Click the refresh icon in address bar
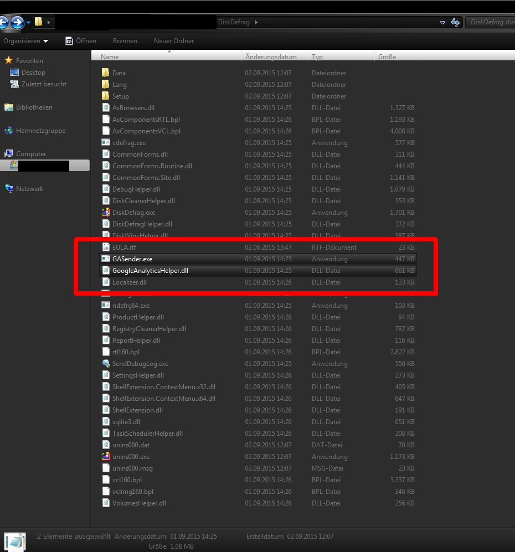 455,22
